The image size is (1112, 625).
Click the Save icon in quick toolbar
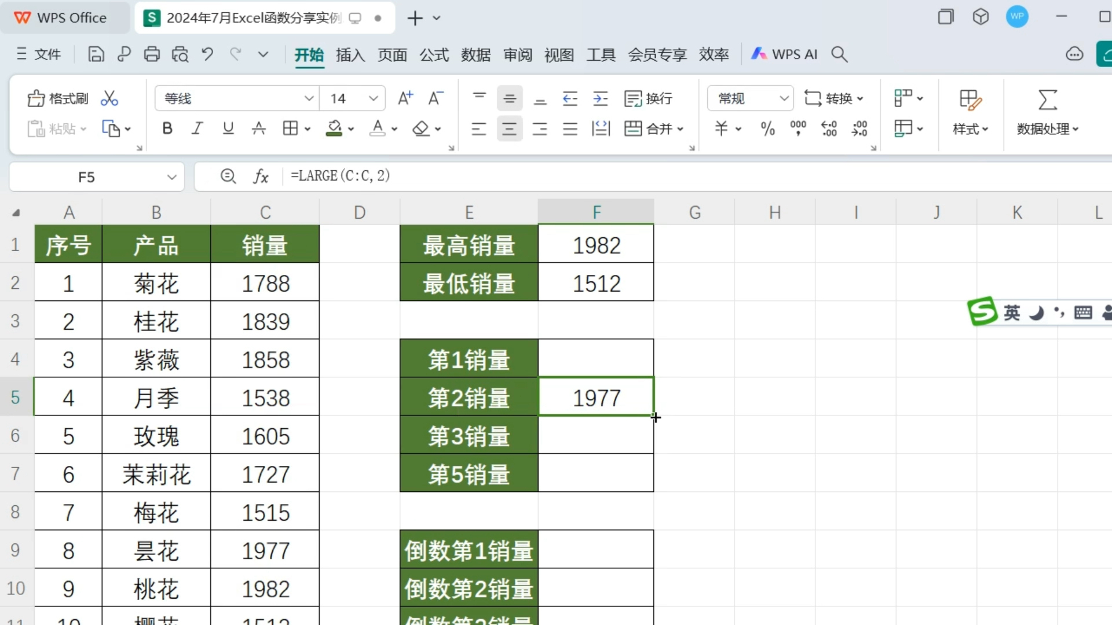click(96, 54)
